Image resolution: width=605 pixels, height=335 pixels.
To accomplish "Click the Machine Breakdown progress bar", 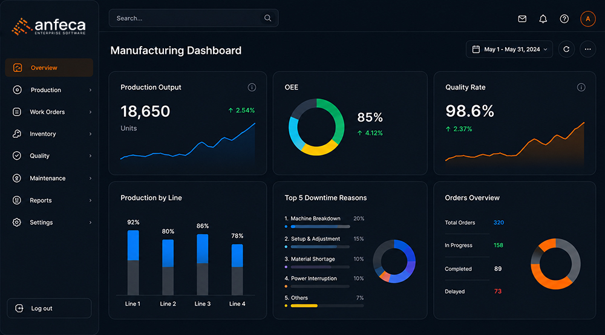I will pyautogui.click(x=320, y=227).
